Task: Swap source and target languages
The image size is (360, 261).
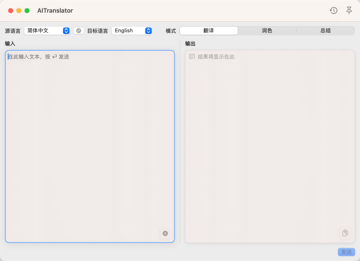Action: [78, 31]
